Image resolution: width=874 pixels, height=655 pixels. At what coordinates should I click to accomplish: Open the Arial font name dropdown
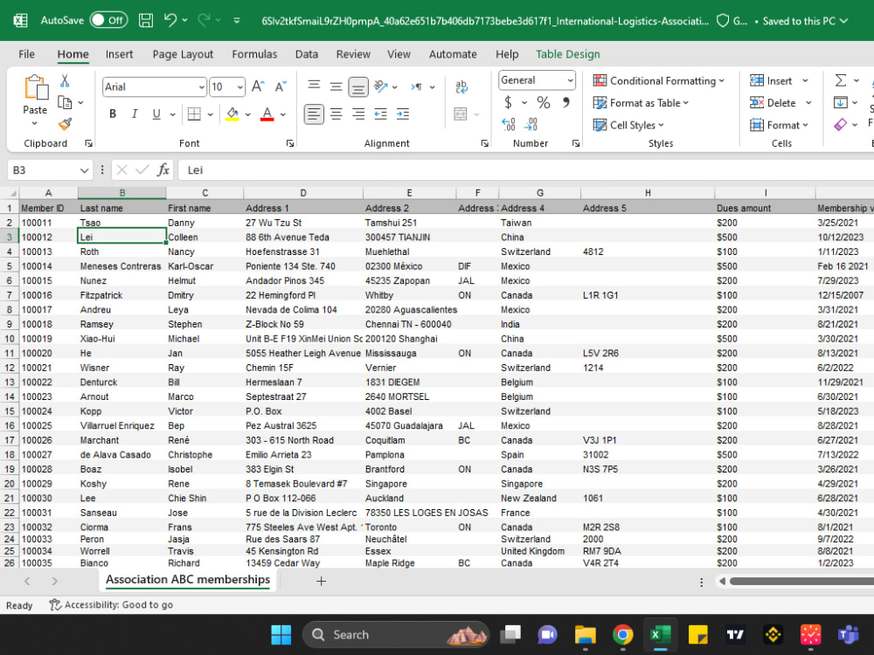[201, 86]
